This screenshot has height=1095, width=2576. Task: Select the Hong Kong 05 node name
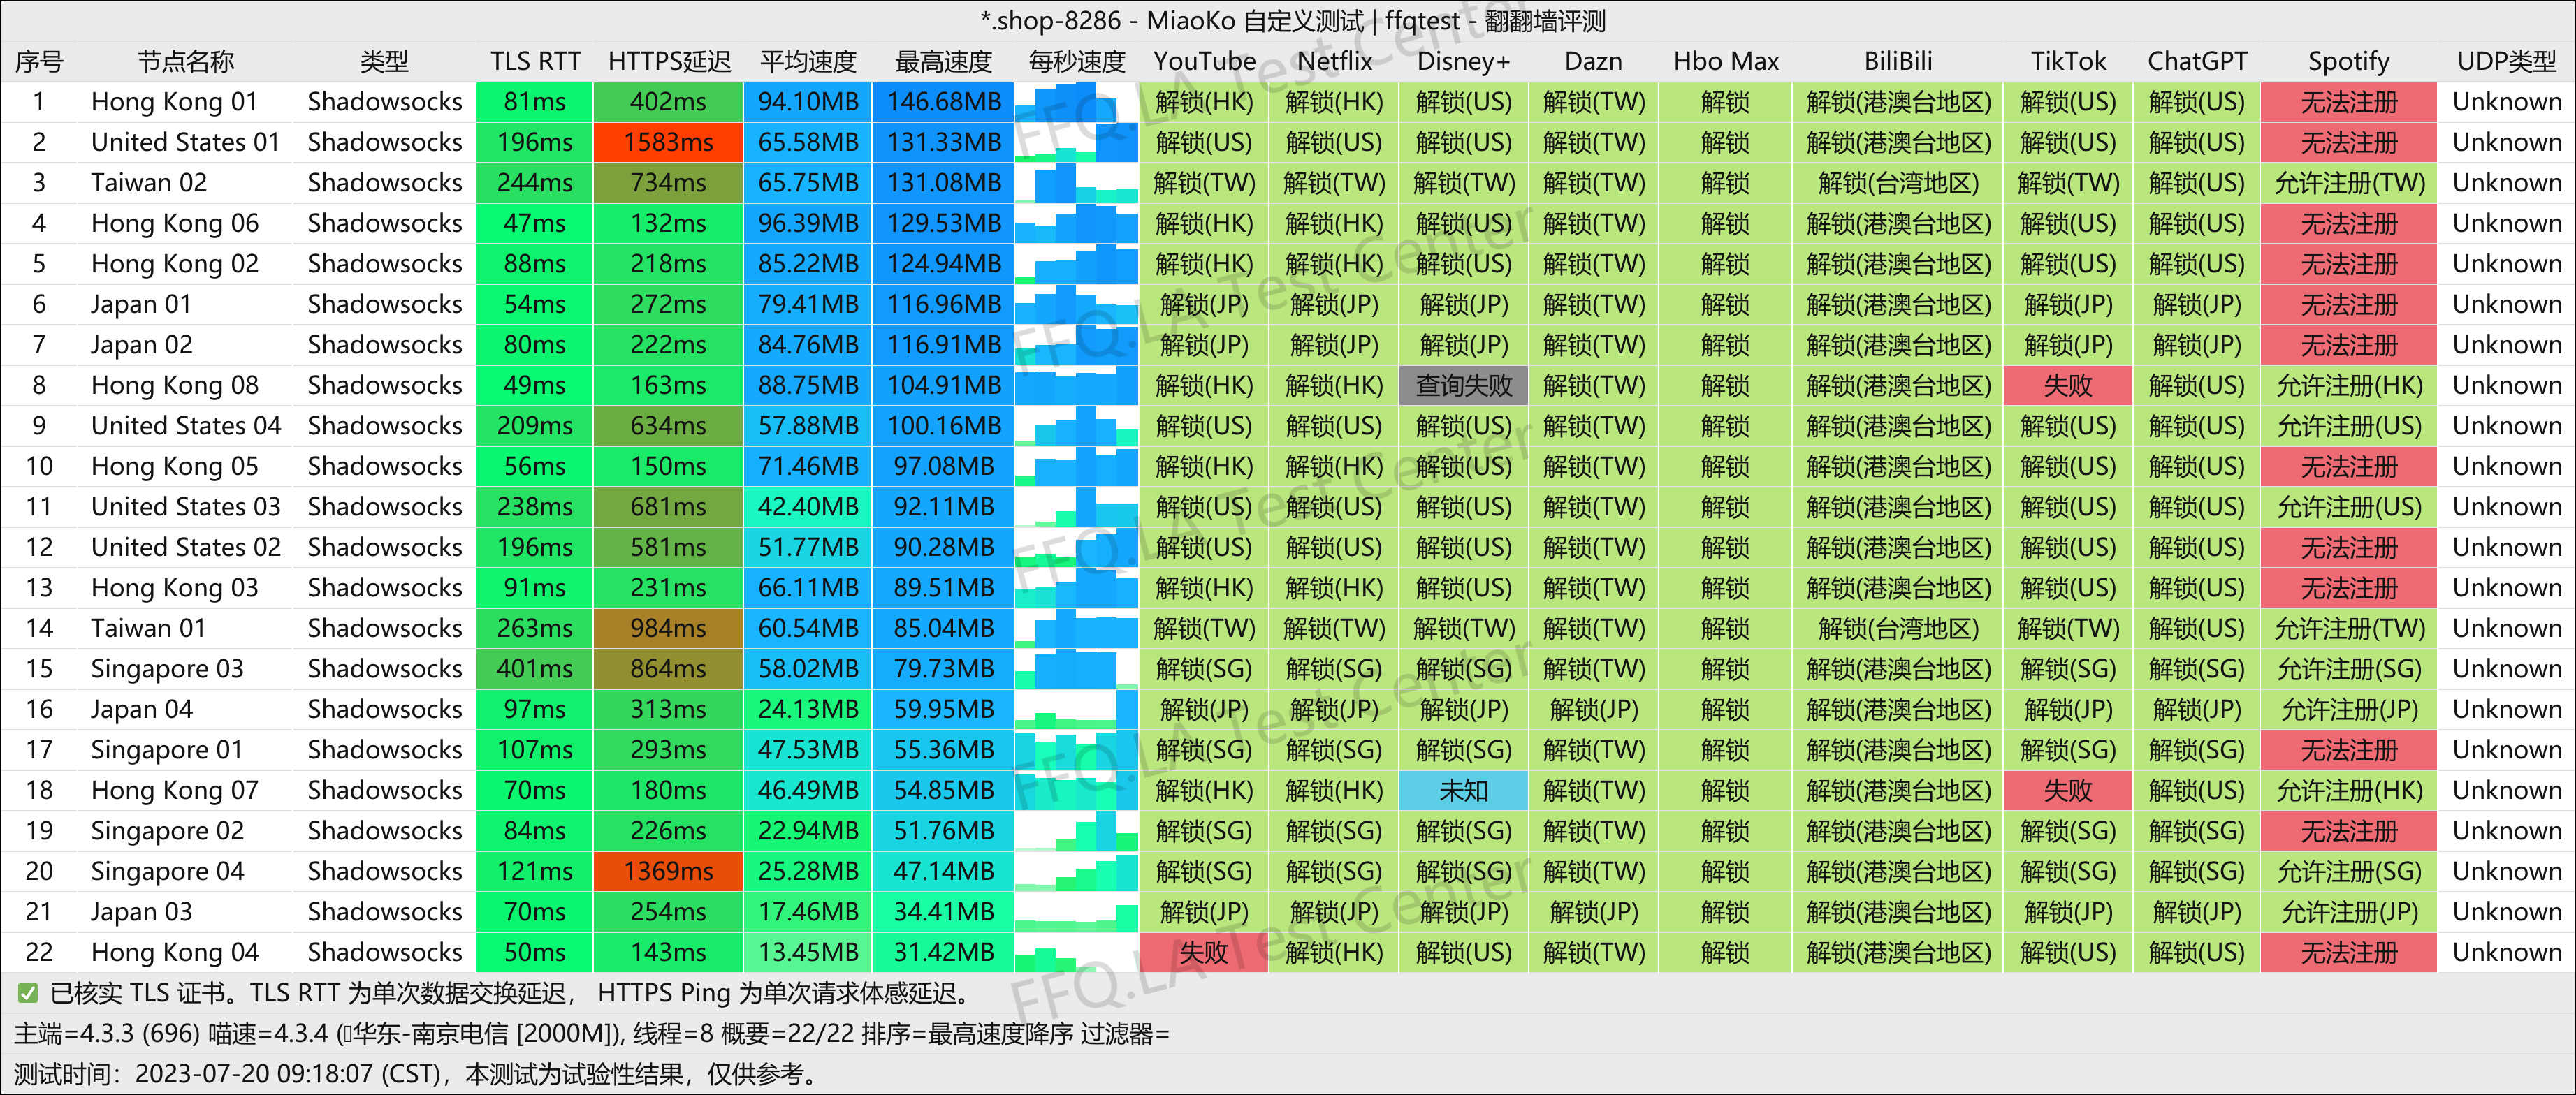point(174,466)
